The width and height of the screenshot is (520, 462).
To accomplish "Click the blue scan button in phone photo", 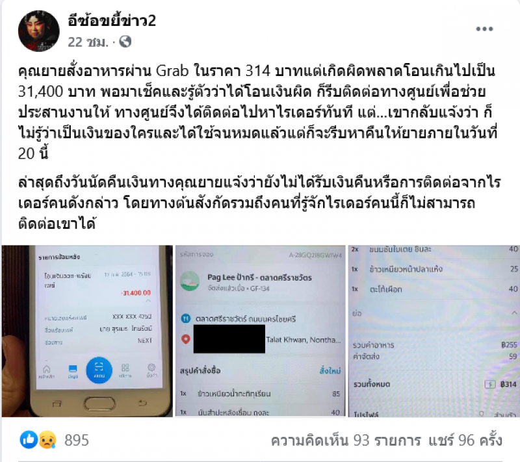I will pos(99,370).
